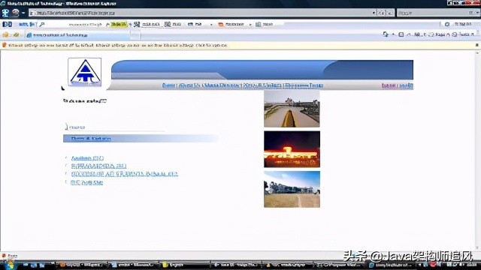Image resolution: width=481 pixels, height=270 pixels.
Task: Open the canal waterway photo thumbnail
Action: click(x=292, y=109)
